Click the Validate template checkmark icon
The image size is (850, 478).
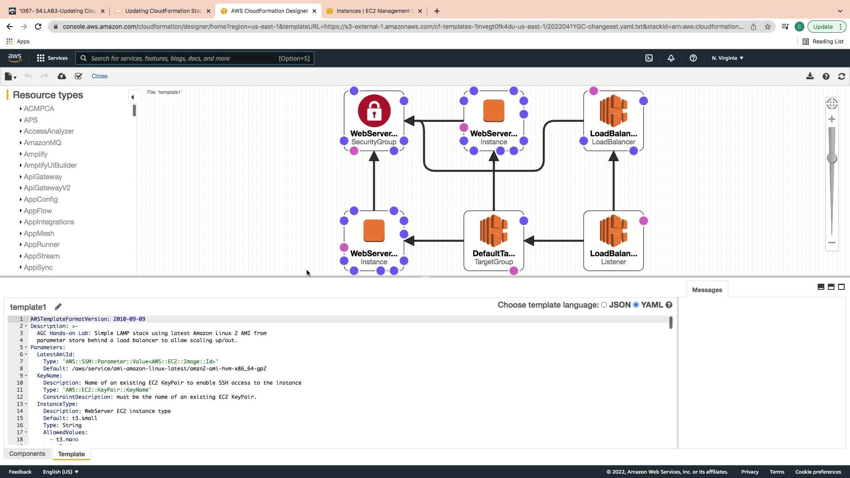78,76
